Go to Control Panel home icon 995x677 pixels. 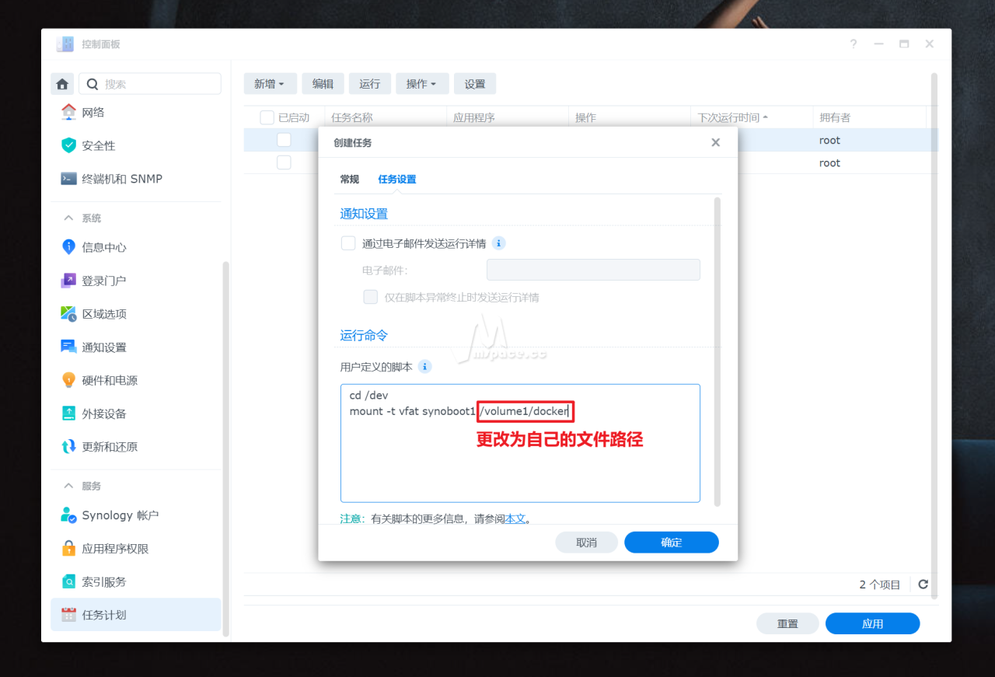[x=62, y=84]
